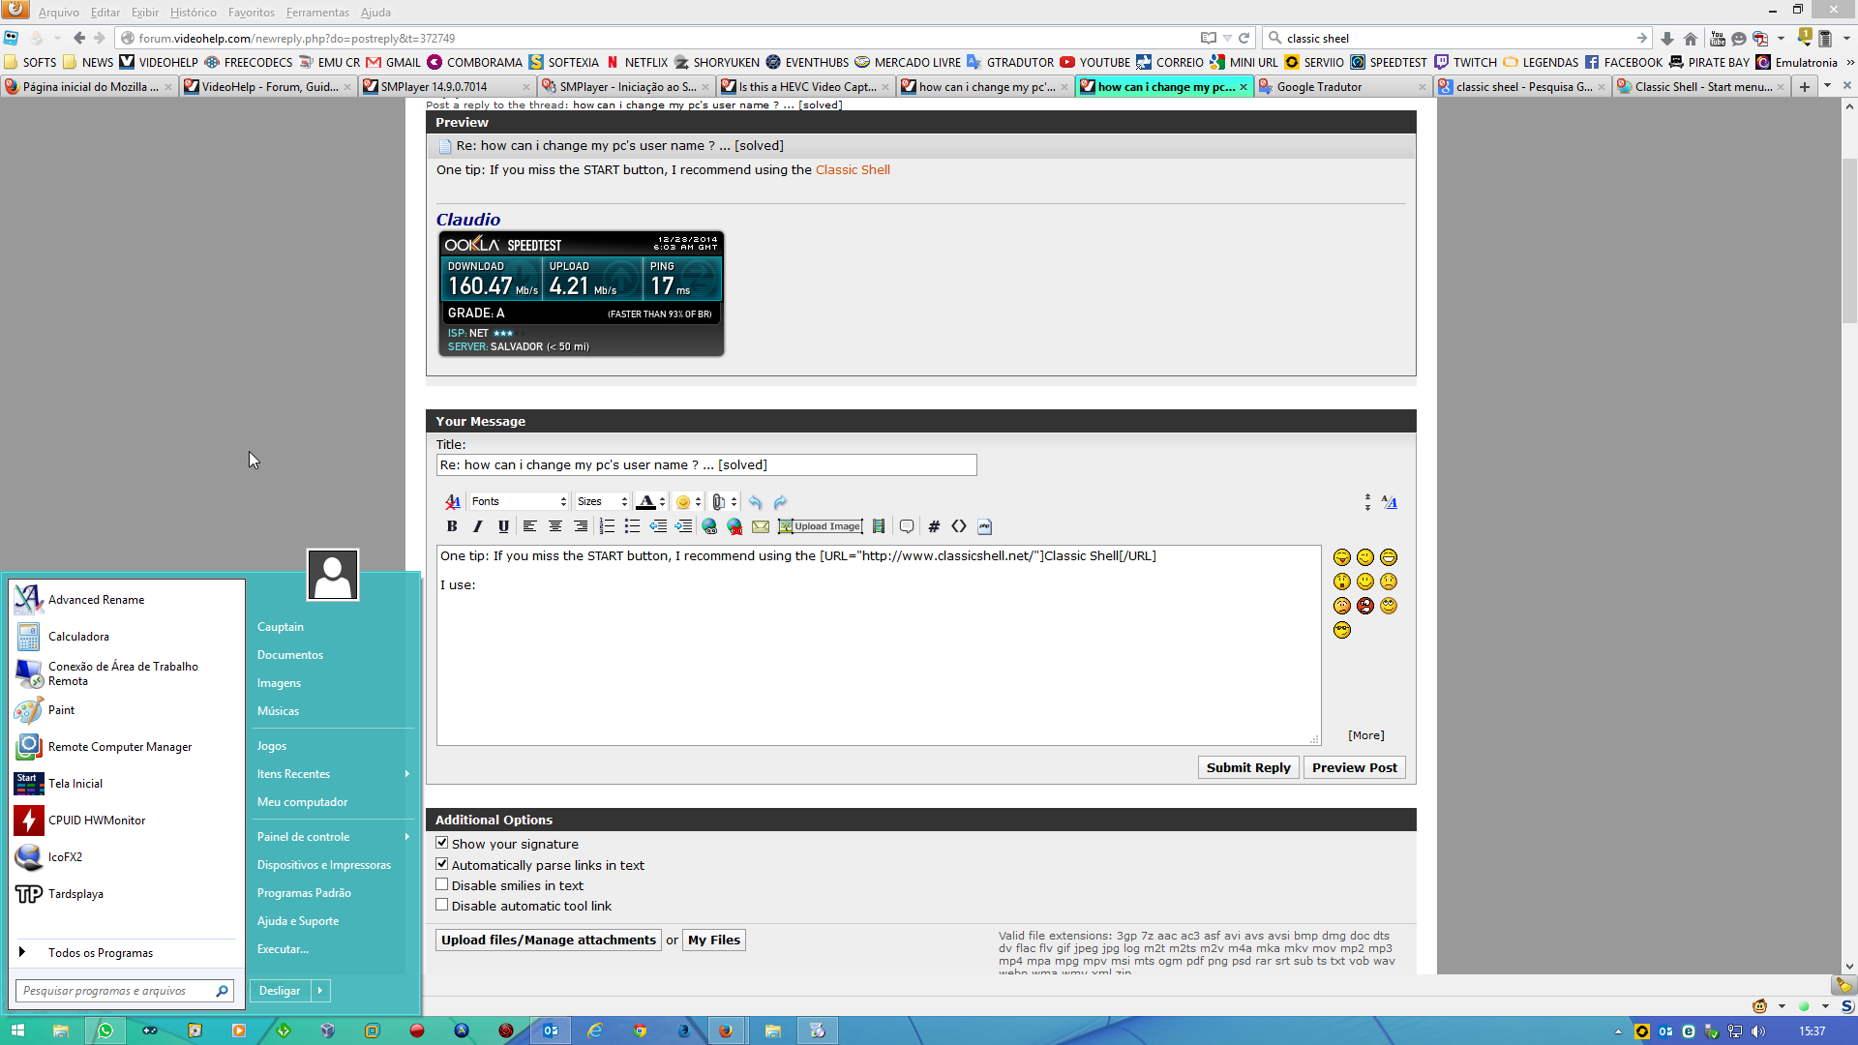This screenshot has width=1858, height=1045.
Task: Click the text color swatch A
Action: (x=645, y=501)
